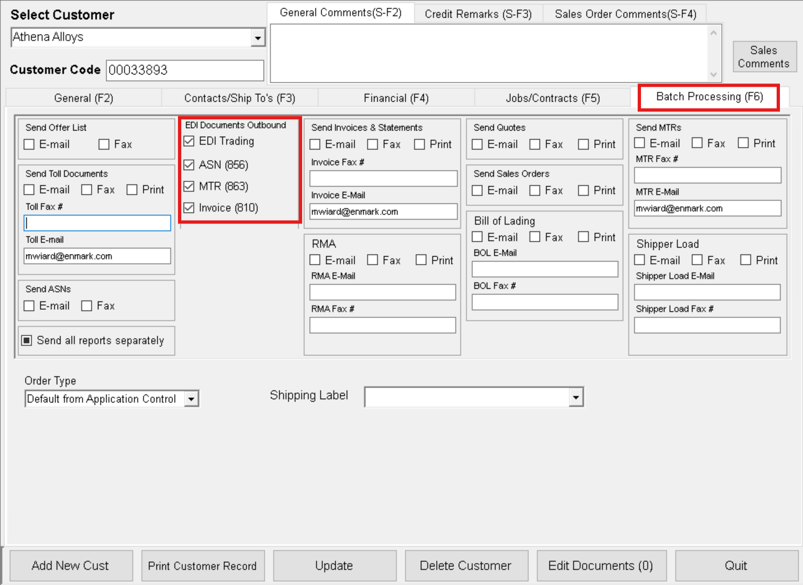
Task: Enable E-mail under Send Quotes
Action: [x=477, y=144]
